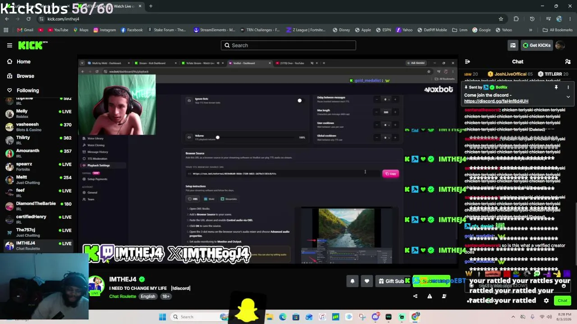
Task: Click the Kick search field
Action: pos(288,45)
